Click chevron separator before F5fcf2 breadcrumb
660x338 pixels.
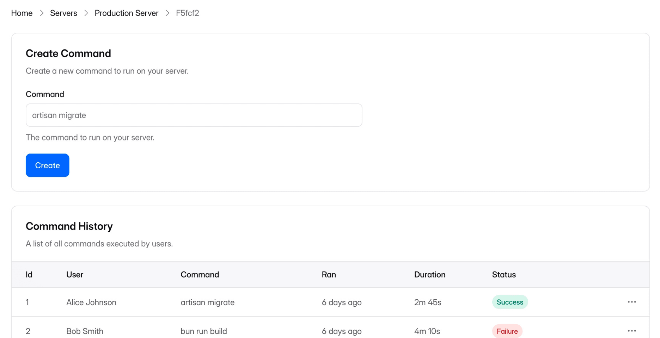click(x=167, y=13)
